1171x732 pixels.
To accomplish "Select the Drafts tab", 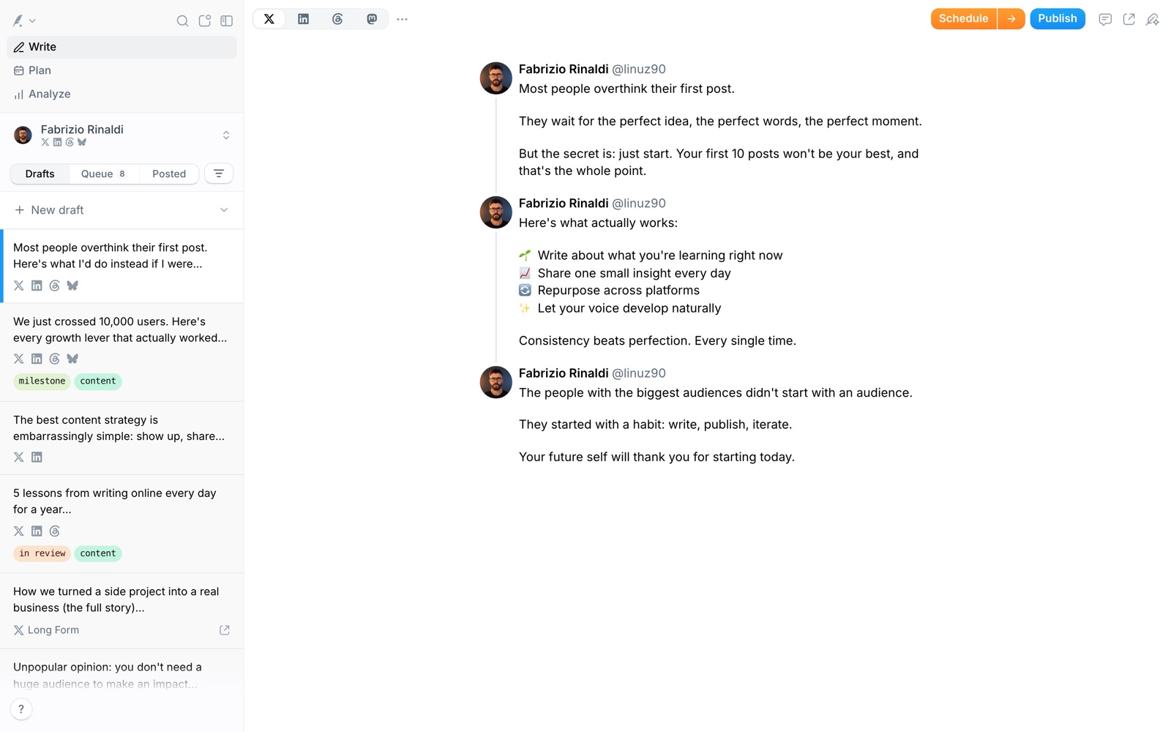I will click(x=40, y=173).
